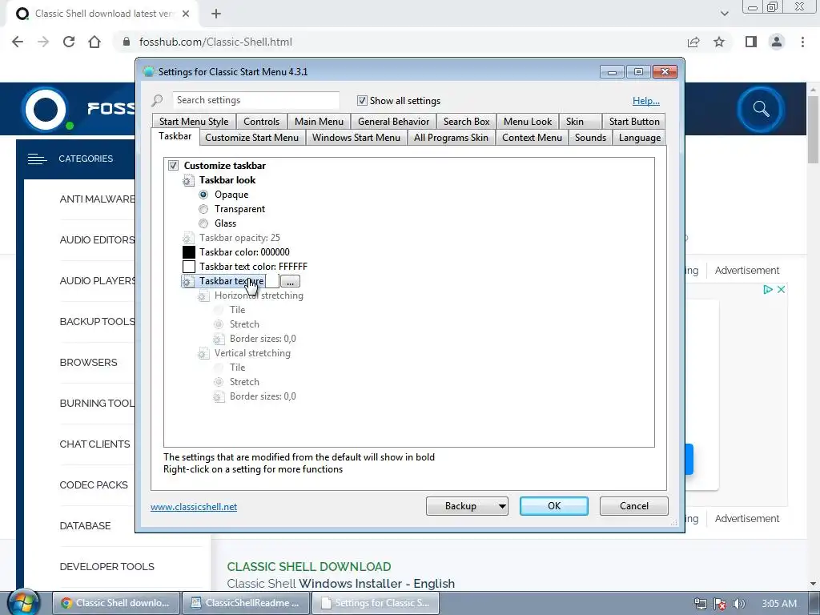
Task: Select the Glass taskbar look
Action: (x=203, y=223)
